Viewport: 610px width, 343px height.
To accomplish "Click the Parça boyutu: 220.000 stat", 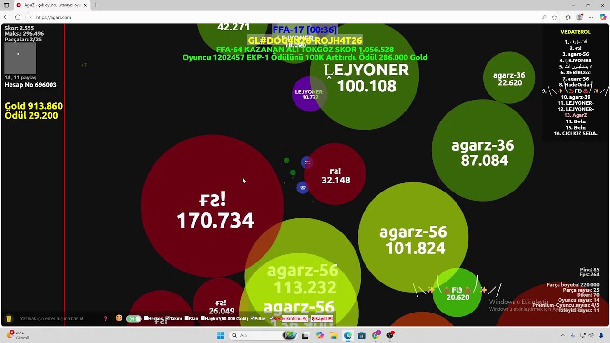I will click(573, 285).
